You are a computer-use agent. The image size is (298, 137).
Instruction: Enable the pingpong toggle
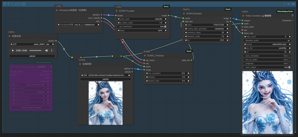point(289,63)
